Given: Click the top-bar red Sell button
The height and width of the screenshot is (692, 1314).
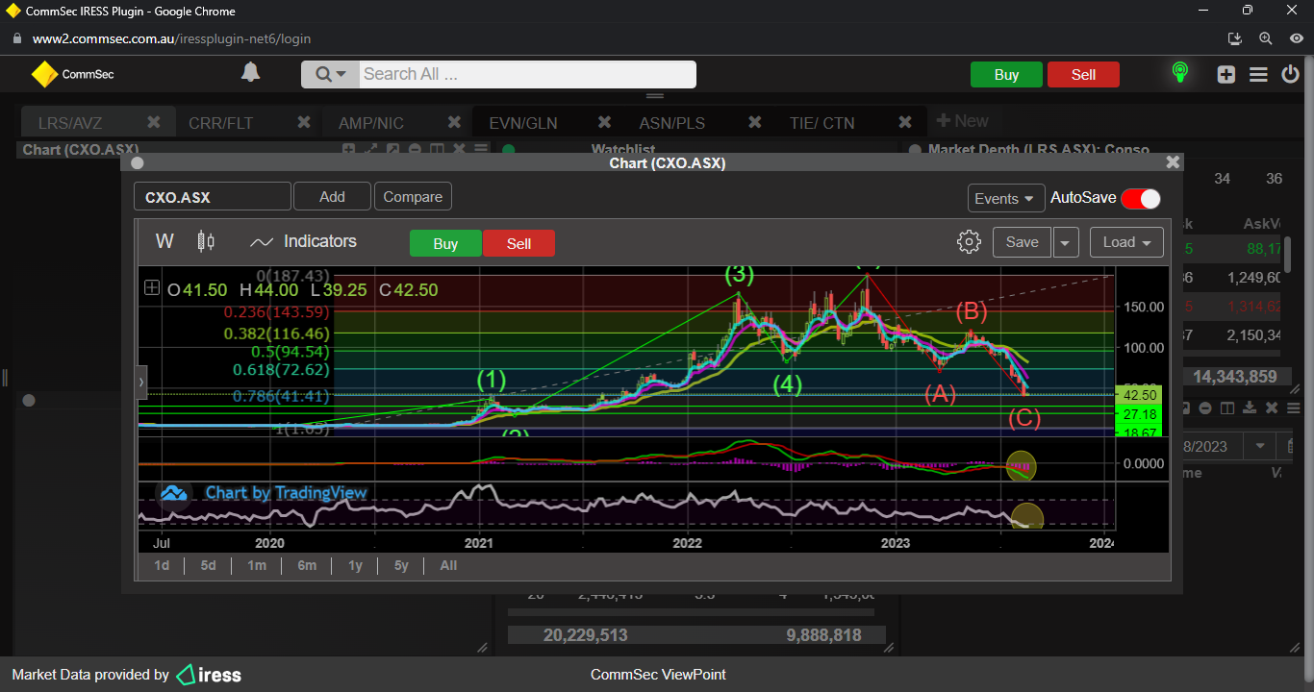Looking at the screenshot, I should coord(1083,75).
